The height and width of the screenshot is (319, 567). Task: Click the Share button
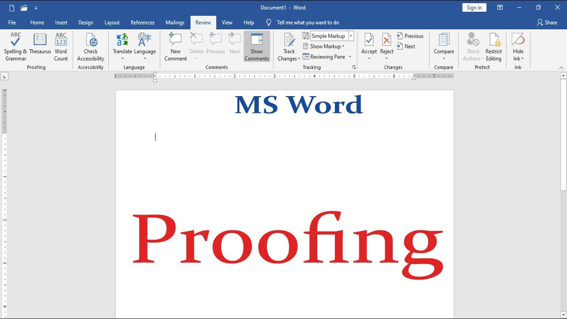pos(547,23)
